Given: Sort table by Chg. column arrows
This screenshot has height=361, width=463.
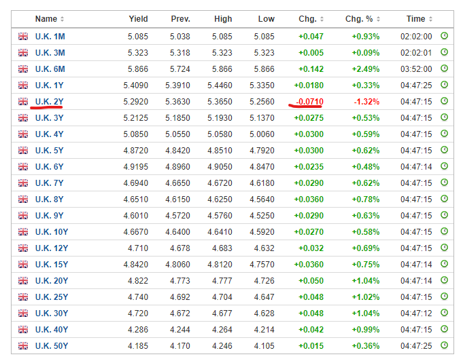Looking at the screenshot, I should click(x=322, y=19).
